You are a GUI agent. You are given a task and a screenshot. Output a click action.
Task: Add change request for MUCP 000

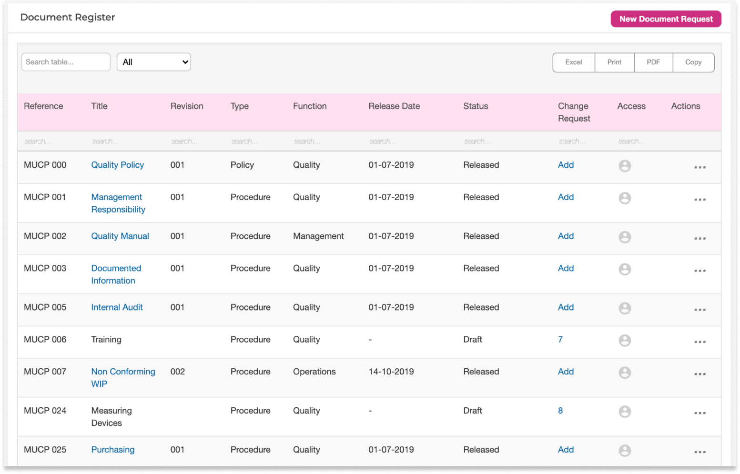566,165
